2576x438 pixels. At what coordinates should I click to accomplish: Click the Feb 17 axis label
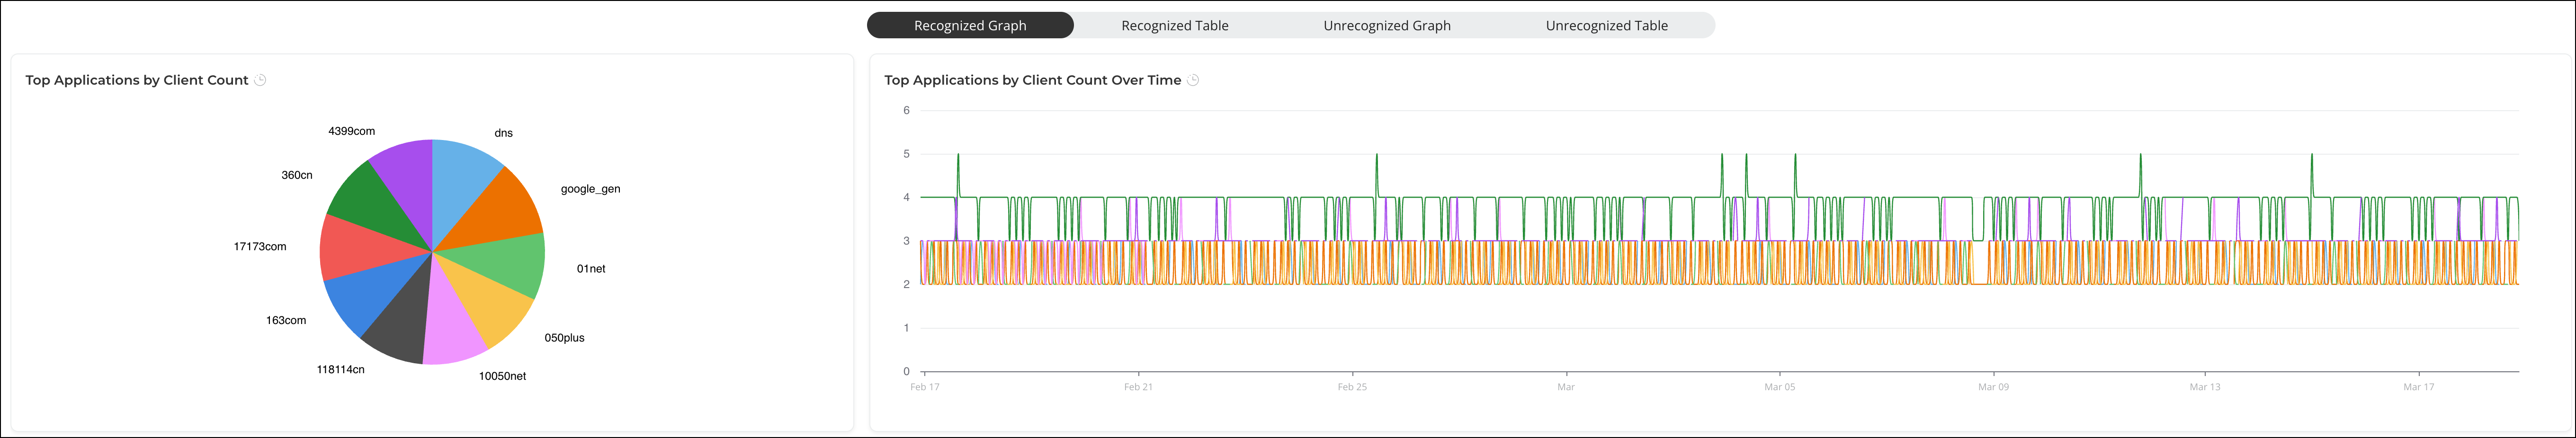coord(925,387)
